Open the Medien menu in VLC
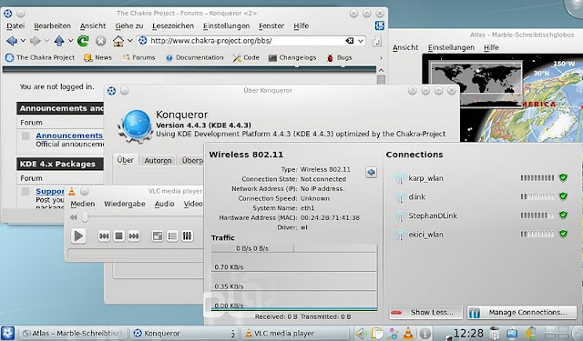This screenshot has width=583, height=341. tap(83, 204)
